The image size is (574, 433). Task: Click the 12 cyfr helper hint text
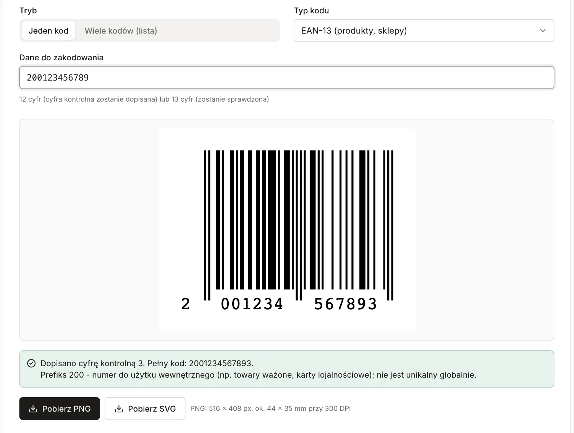click(x=144, y=99)
